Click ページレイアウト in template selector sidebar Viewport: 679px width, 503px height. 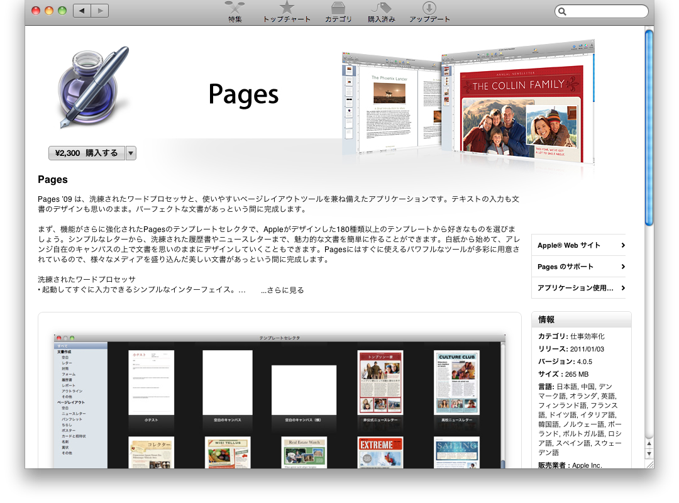pos(71,402)
